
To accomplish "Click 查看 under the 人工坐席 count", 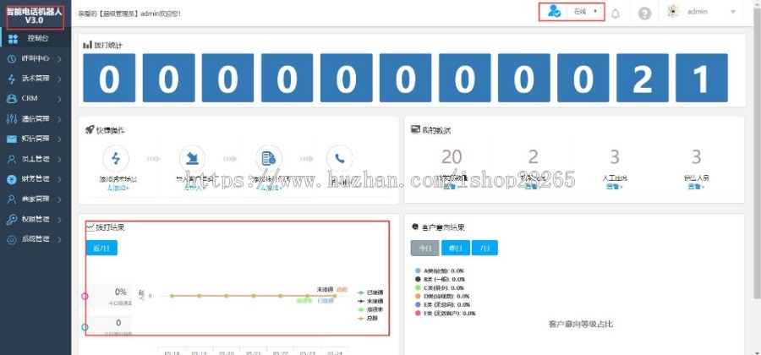I will point(615,186).
